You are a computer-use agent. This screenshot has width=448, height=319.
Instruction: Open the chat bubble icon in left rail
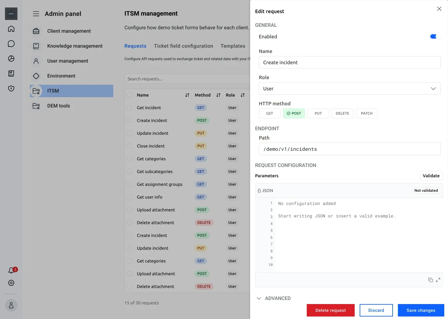pos(11,44)
